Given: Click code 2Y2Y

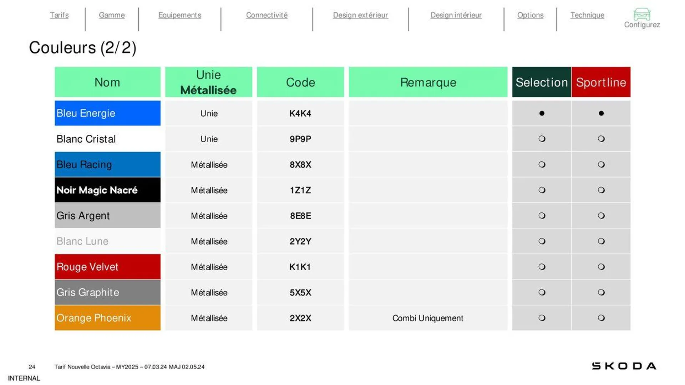Looking at the screenshot, I should coord(300,241).
